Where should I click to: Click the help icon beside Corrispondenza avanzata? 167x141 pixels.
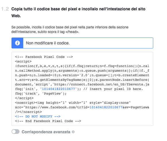73,132
